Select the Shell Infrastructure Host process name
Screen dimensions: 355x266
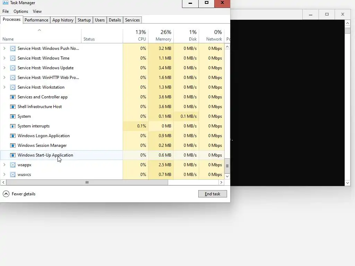[40, 107]
